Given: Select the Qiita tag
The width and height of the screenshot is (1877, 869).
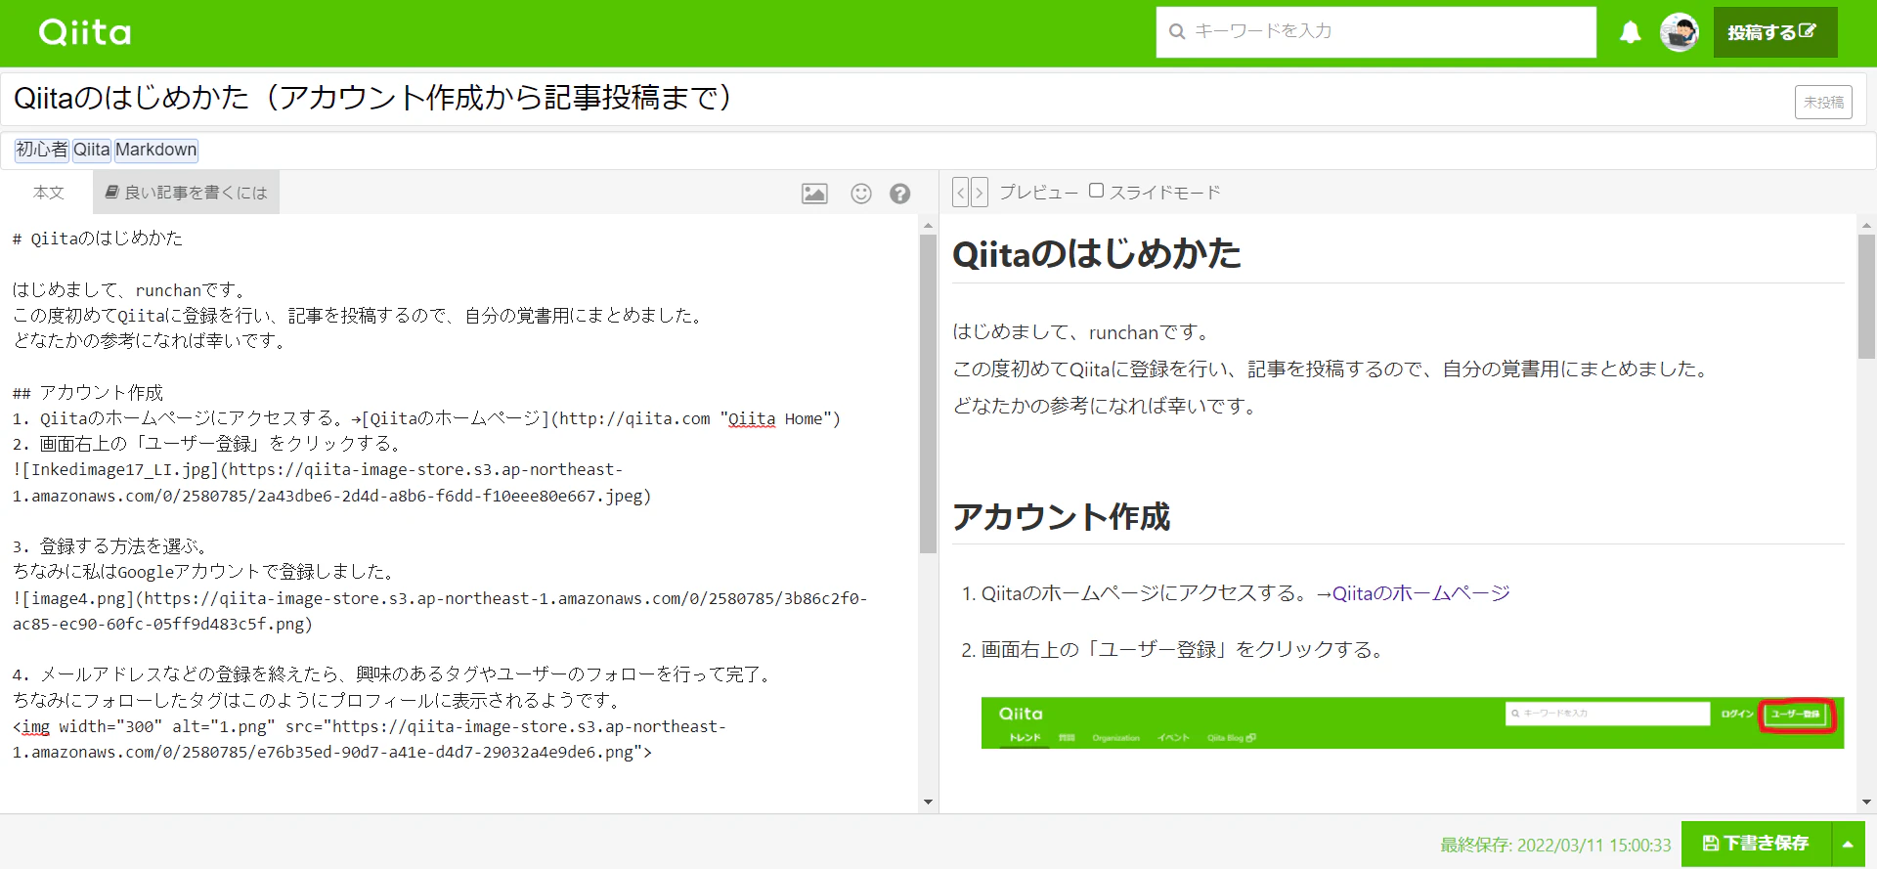Looking at the screenshot, I should point(92,150).
